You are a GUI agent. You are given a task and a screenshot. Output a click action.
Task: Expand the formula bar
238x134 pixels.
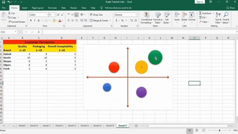[x=237, y=32]
